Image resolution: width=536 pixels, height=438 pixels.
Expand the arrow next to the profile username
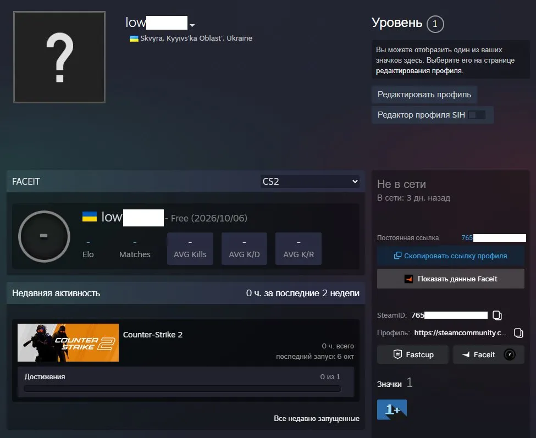click(192, 25)
